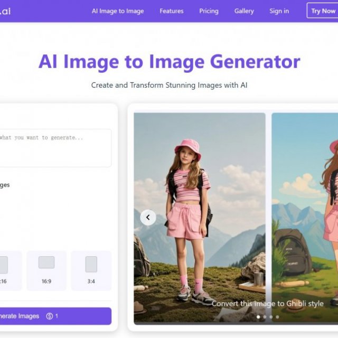Open the Gallery nav link
This screenshot has width=338, height=338.
click(244, 11)
